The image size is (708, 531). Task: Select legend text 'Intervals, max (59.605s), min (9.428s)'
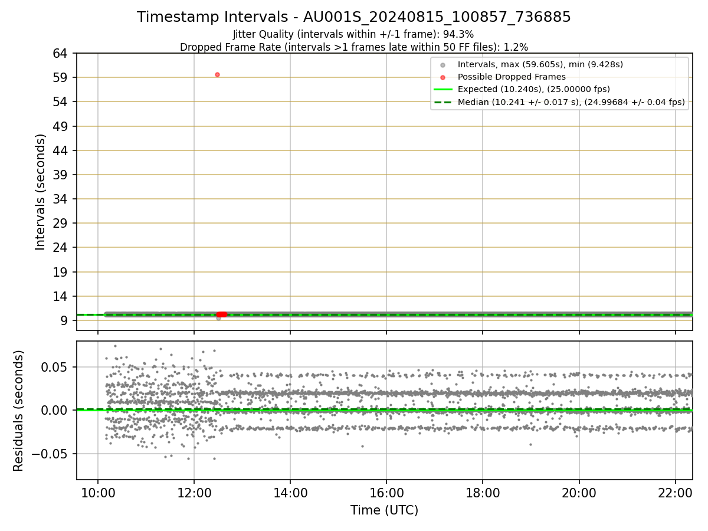(540, 64)
